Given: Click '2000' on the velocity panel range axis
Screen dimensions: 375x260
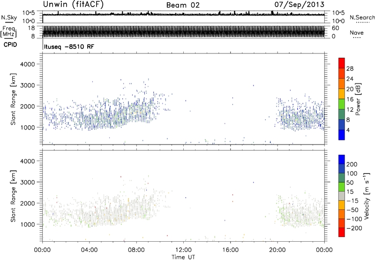Looking at the screenshot, I should (27, 203).
